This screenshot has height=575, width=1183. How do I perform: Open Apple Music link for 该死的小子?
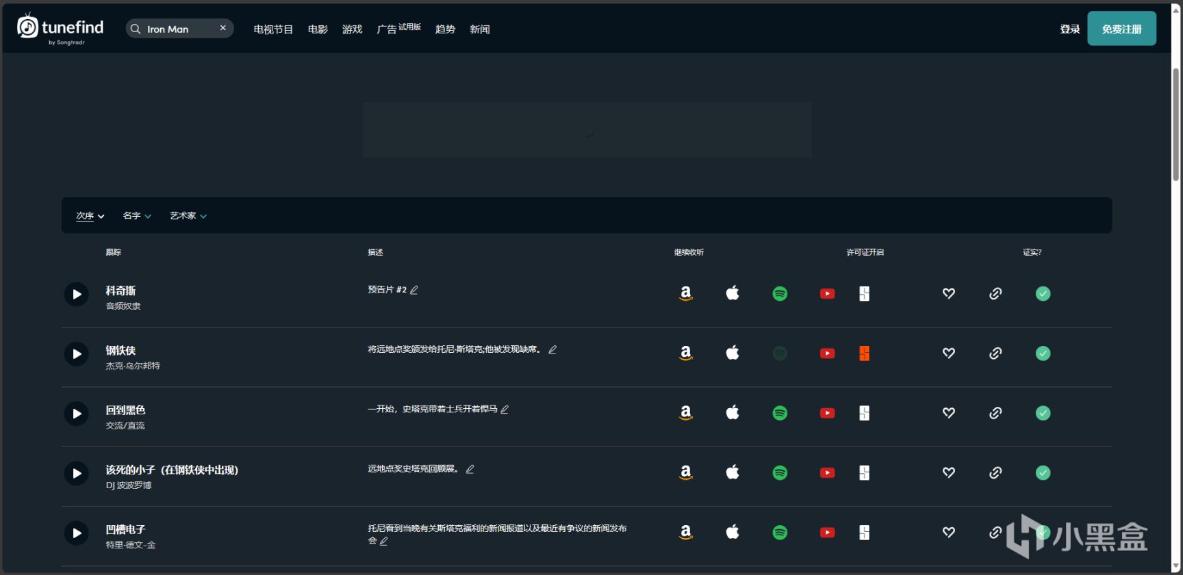(x=733, y=472)
